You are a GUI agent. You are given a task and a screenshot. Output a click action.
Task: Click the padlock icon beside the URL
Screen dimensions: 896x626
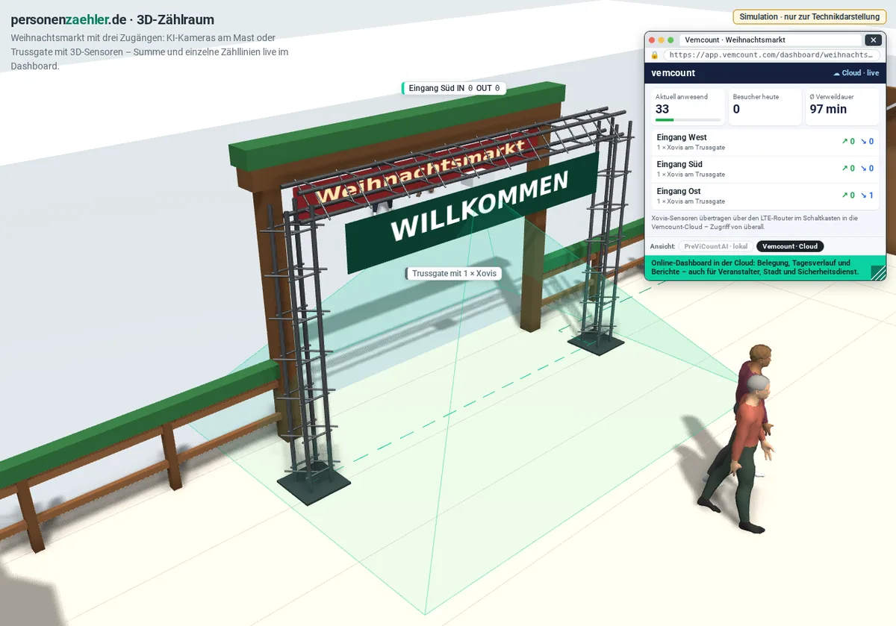click(655, 55)
